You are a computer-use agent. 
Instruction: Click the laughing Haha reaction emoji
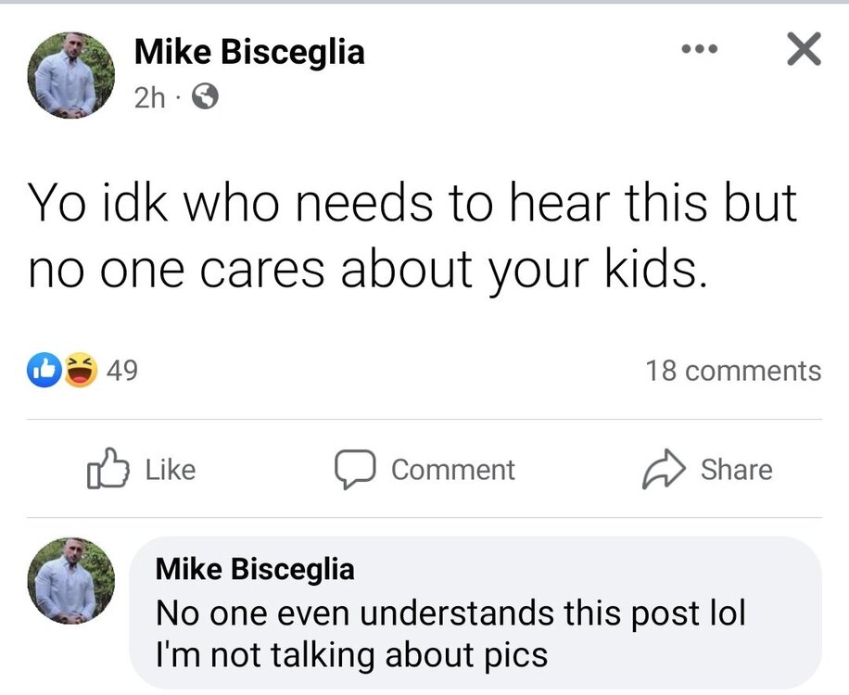point(81,372)
